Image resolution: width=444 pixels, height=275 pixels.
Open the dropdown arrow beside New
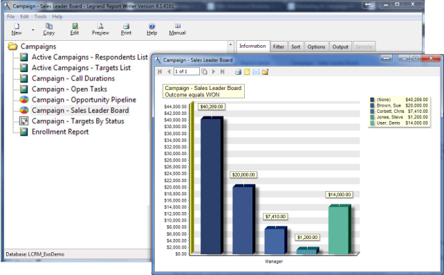click(x=33, y=30)
